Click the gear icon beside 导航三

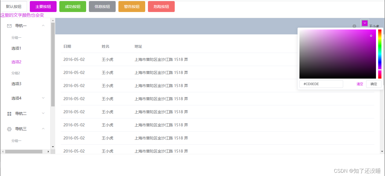9,129
